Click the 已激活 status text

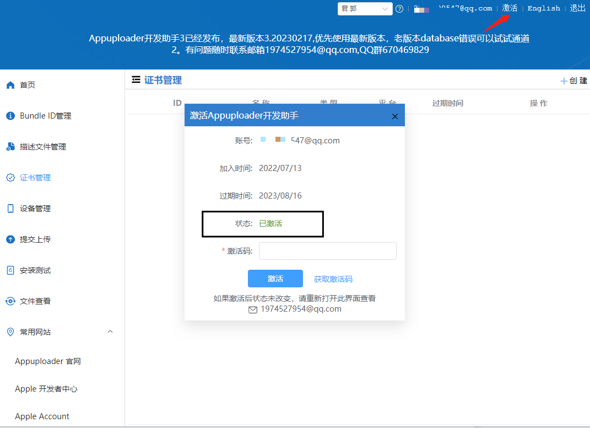pos(270,224)
